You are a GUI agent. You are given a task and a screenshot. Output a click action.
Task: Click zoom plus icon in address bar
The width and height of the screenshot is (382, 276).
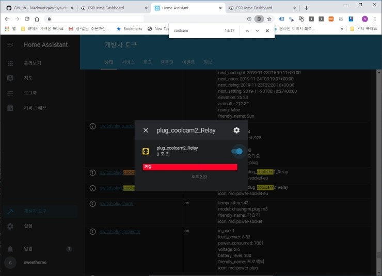coord(249,19)
